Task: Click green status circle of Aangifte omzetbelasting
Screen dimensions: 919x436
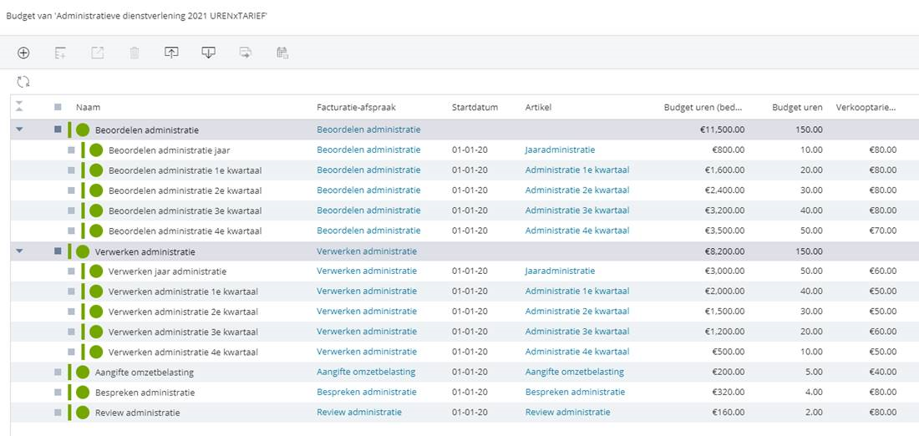Action: click(x=83, y=373)
